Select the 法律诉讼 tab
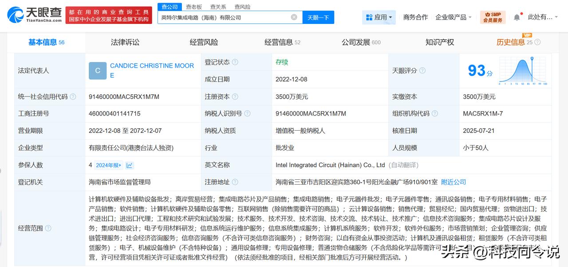This screenshot has width=568, height=267. click(x=125, y=43)
